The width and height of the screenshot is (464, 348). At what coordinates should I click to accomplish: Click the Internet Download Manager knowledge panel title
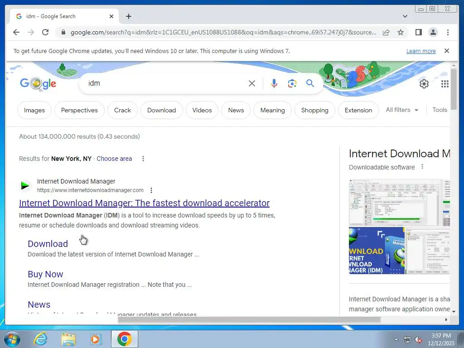coord(400,154)
